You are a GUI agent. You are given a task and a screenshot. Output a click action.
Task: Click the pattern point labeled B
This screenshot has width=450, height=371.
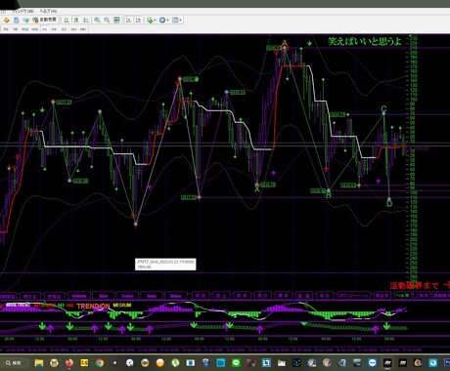point(329,194)
